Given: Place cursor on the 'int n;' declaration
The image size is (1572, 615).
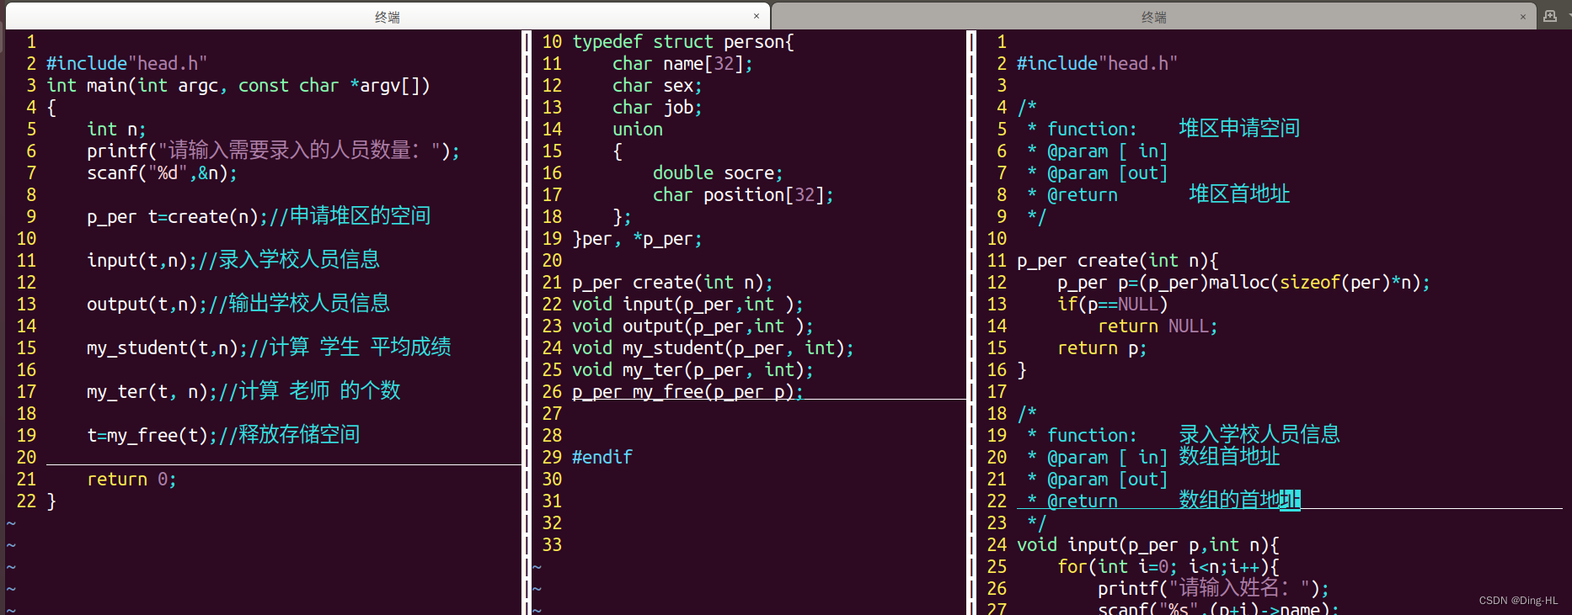Looking at the screenshot, I should 116,129.
